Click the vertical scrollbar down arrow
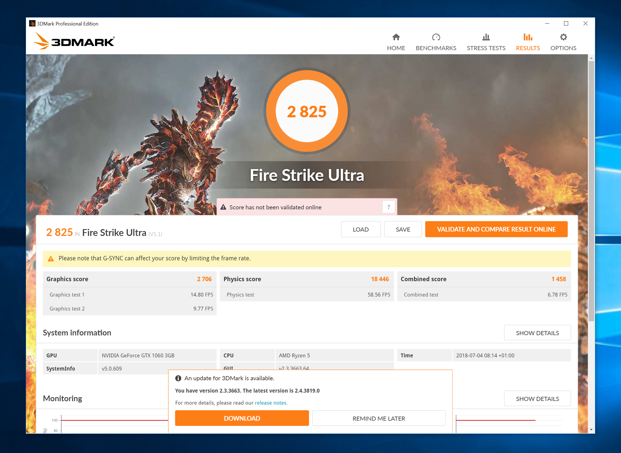 tap(591, 429)
